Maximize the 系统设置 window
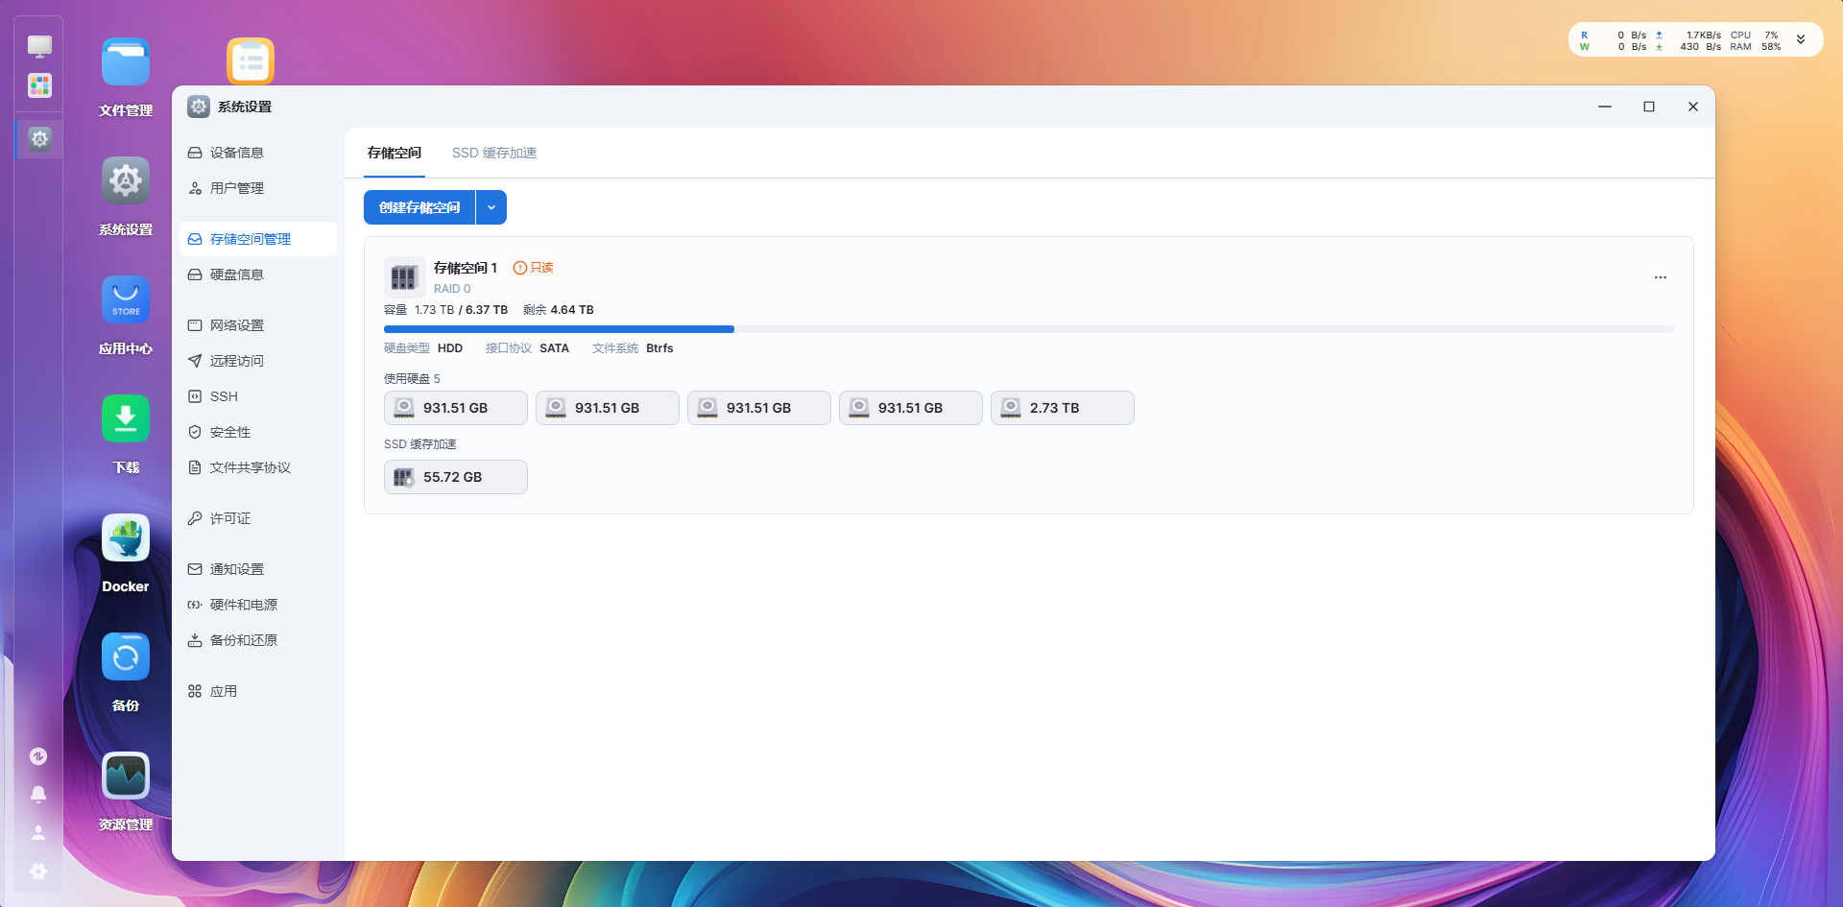Screen dimensions: 1843x907 click(1649, 107)
